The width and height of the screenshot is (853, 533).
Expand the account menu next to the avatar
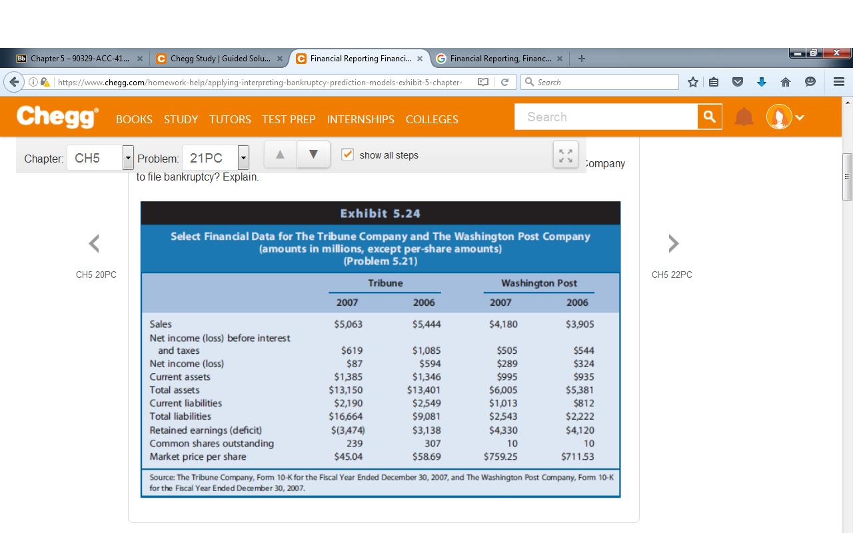click(x=798, y=116)
